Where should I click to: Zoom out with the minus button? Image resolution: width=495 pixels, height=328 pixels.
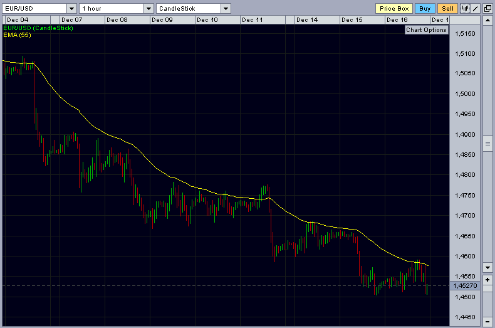[487, 321]
